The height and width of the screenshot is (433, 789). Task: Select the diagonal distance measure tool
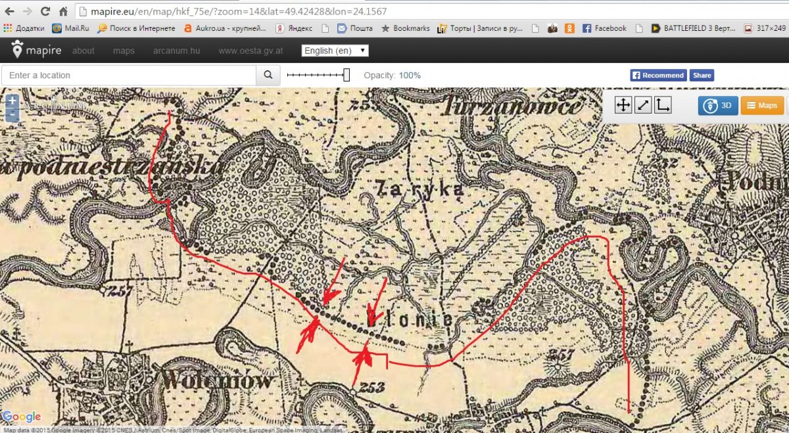(643, 104)
